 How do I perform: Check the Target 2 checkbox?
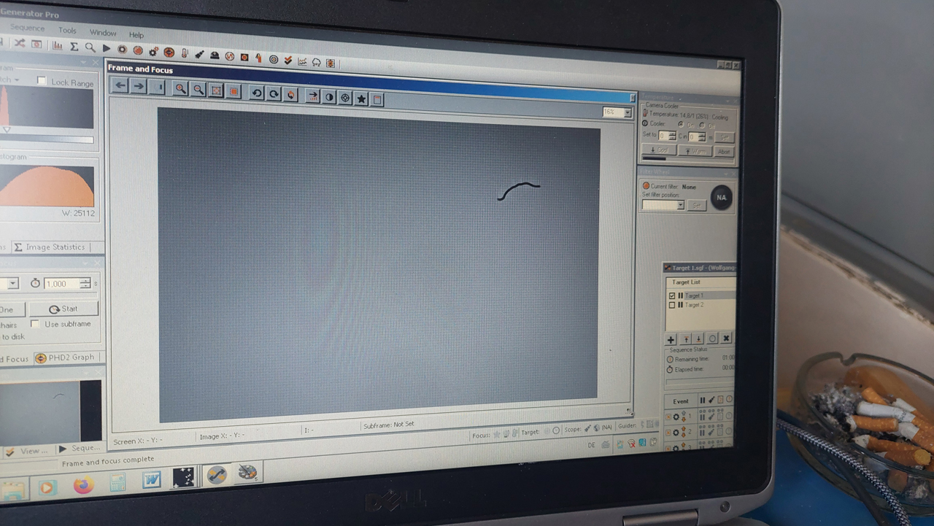672,305
